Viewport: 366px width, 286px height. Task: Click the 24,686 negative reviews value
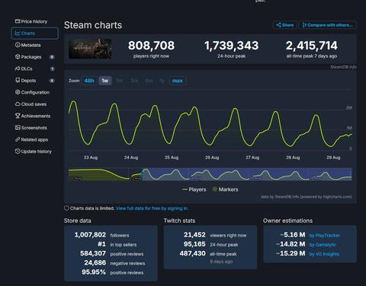(x=95, y=262)
